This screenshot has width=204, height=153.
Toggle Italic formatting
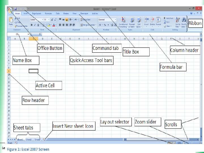(x=35, y=25)
